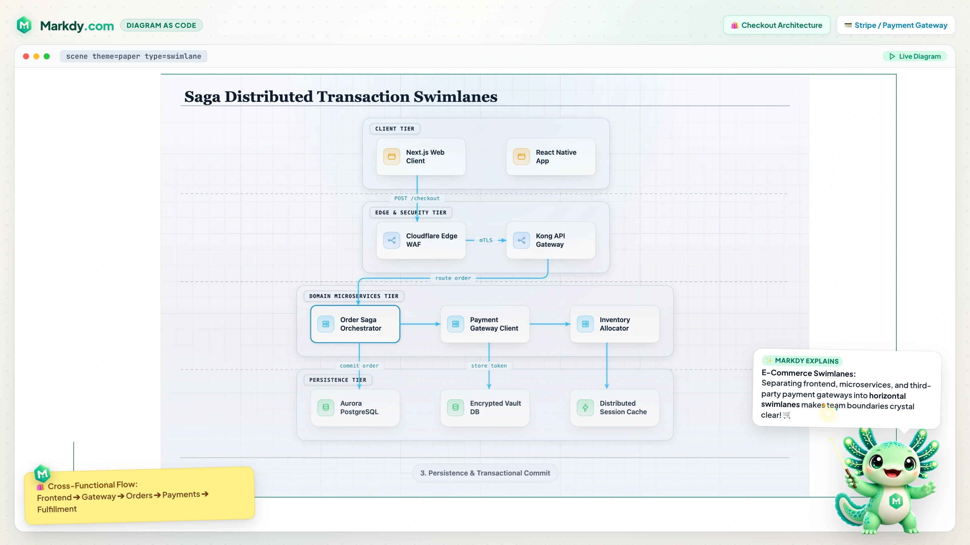Viewport: 970px width, 545px height.
Task: Click the scene theme=paper type=swimlane code field
Action: (x=134, y=56)
